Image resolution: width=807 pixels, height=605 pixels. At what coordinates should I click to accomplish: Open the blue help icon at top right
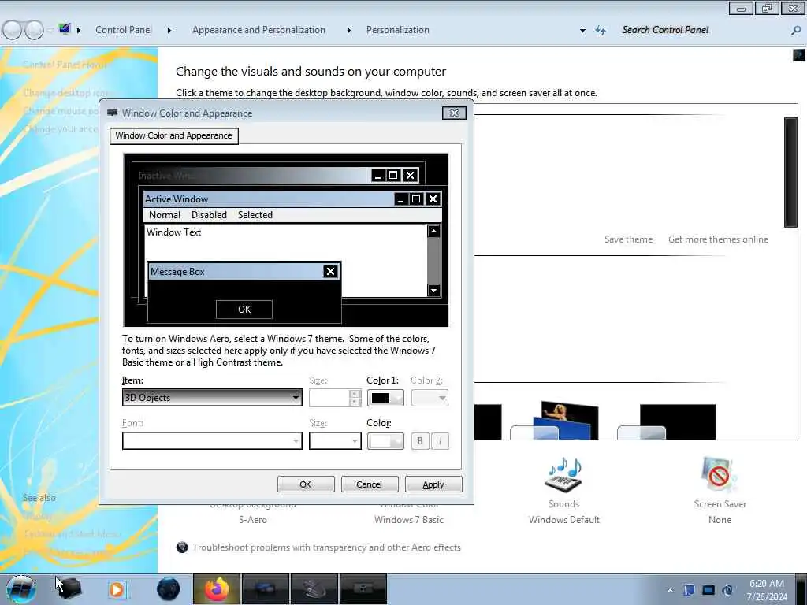pyautogui.click(x=799, y=54)
